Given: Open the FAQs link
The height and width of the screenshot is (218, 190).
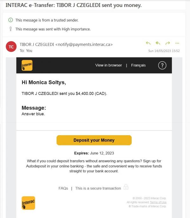Looking at the screenshot, I should (x=63, y=188).
